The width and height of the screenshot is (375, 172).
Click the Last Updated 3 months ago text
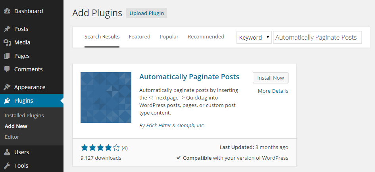click(254, 147)
